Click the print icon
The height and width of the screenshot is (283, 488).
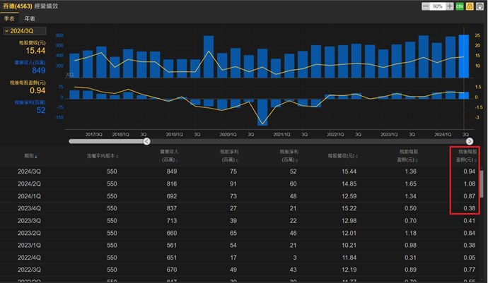tap(480, 6)
